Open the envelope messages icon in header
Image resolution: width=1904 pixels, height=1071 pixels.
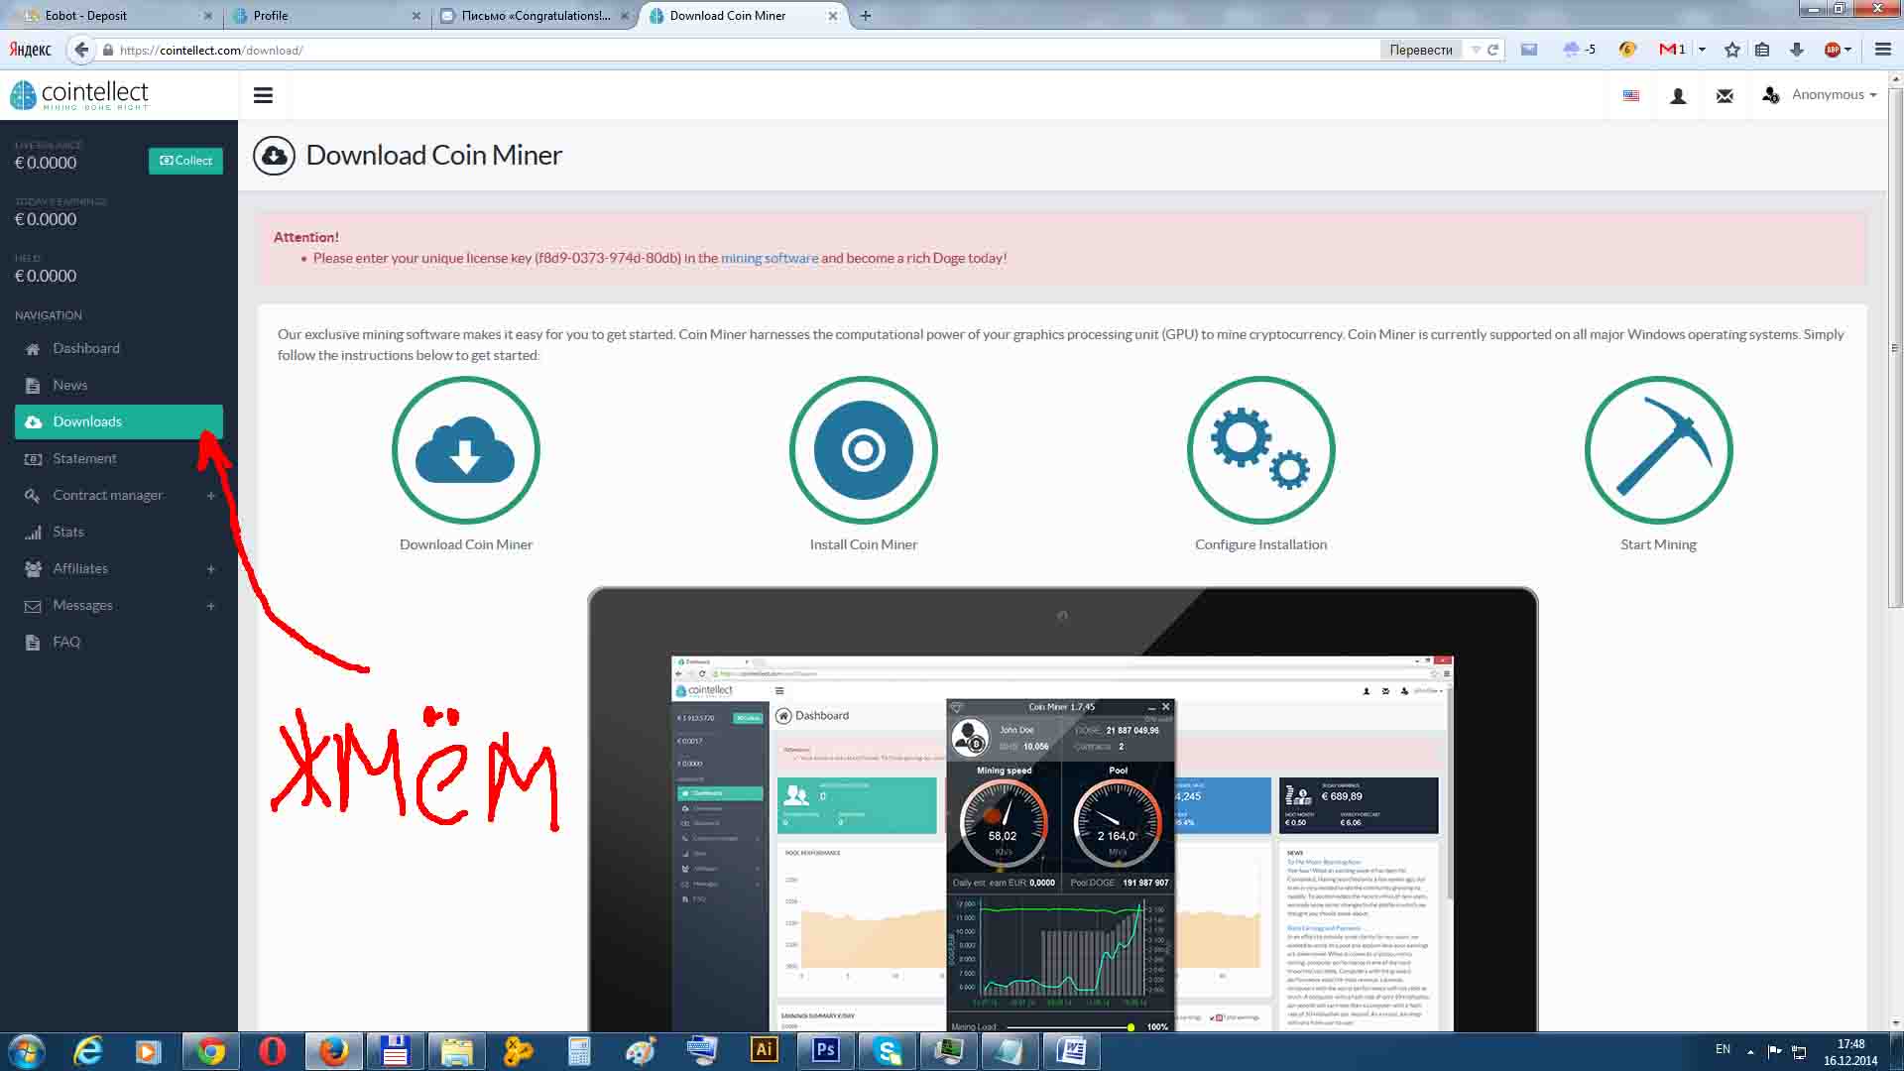1725,95
